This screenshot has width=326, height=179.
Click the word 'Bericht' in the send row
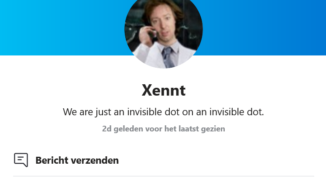click(x=52, y=160)
